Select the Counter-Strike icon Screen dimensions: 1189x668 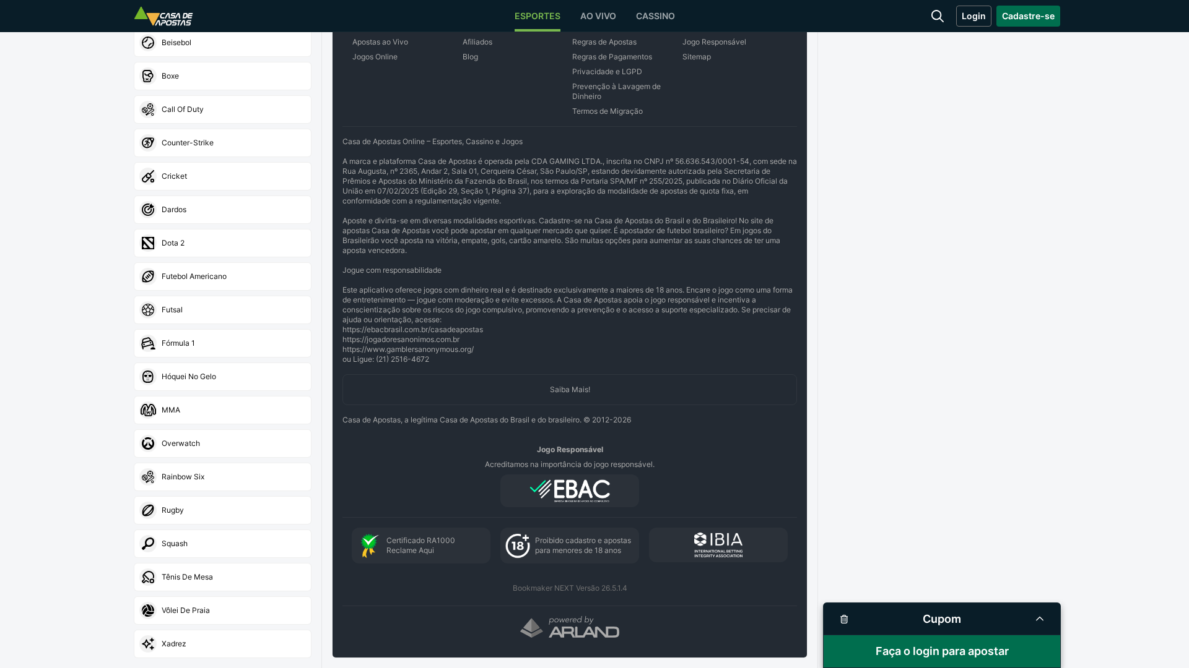[148, 143]
